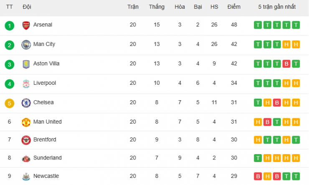309x185 pixels.
Task: Click the Newcastle club crest
Action: click(x=26, y=176)
